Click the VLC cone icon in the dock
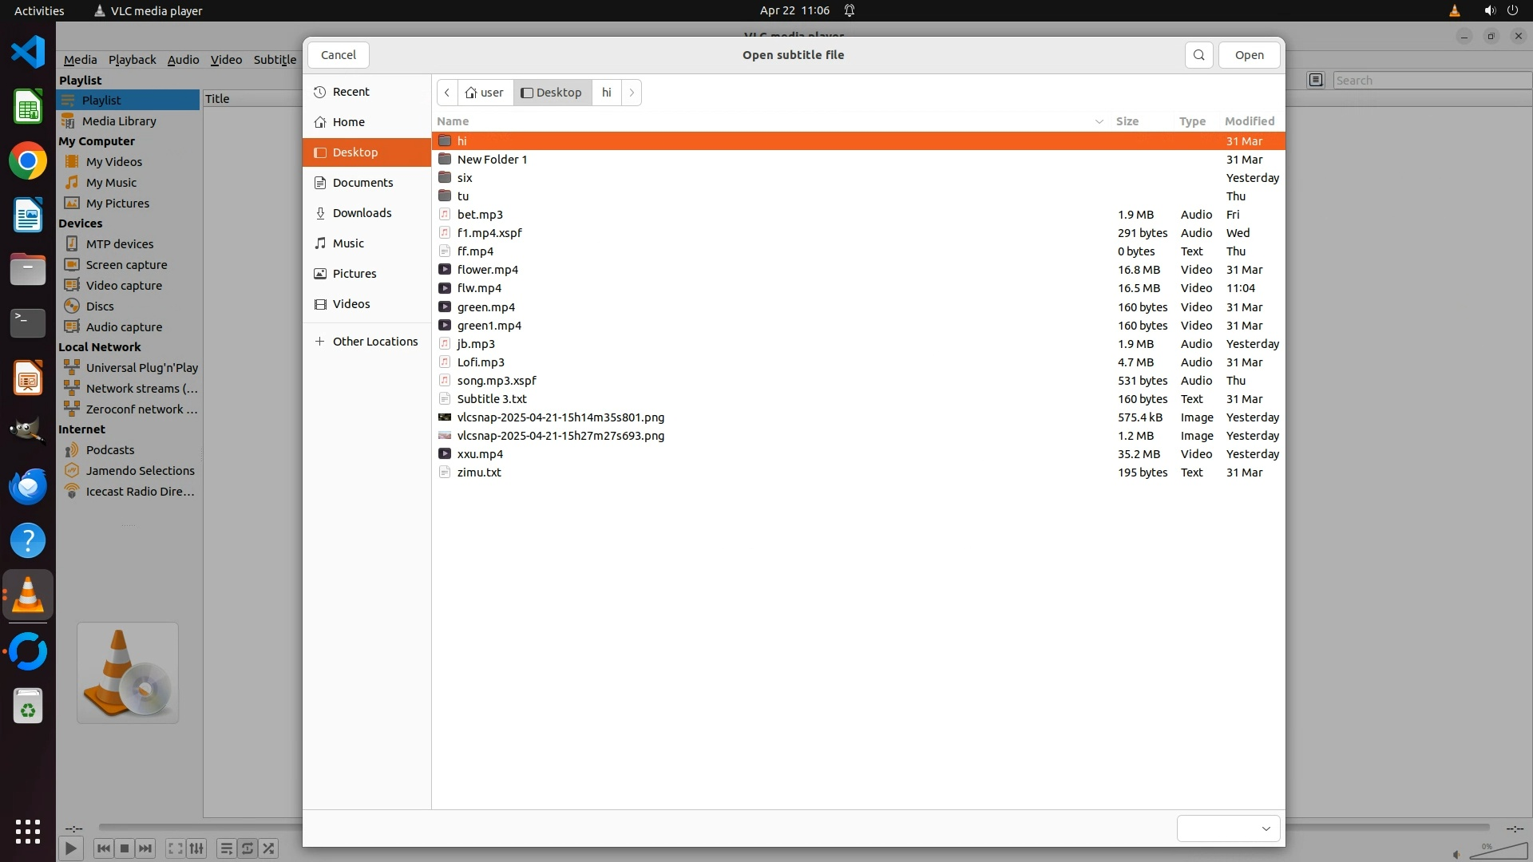 point(28,595)
